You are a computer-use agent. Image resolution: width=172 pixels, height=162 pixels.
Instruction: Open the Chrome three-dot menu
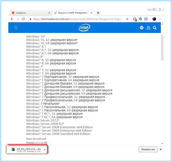pos(160,19)
